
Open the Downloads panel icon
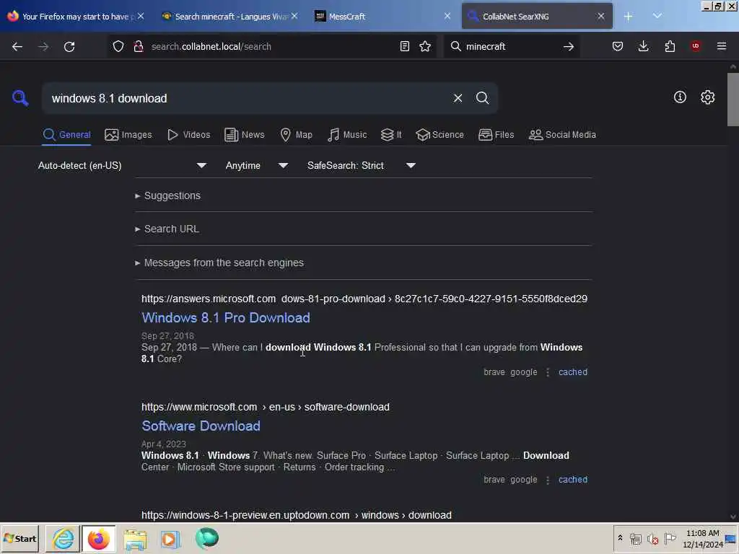pyautogui.click(x=643, y=46)
